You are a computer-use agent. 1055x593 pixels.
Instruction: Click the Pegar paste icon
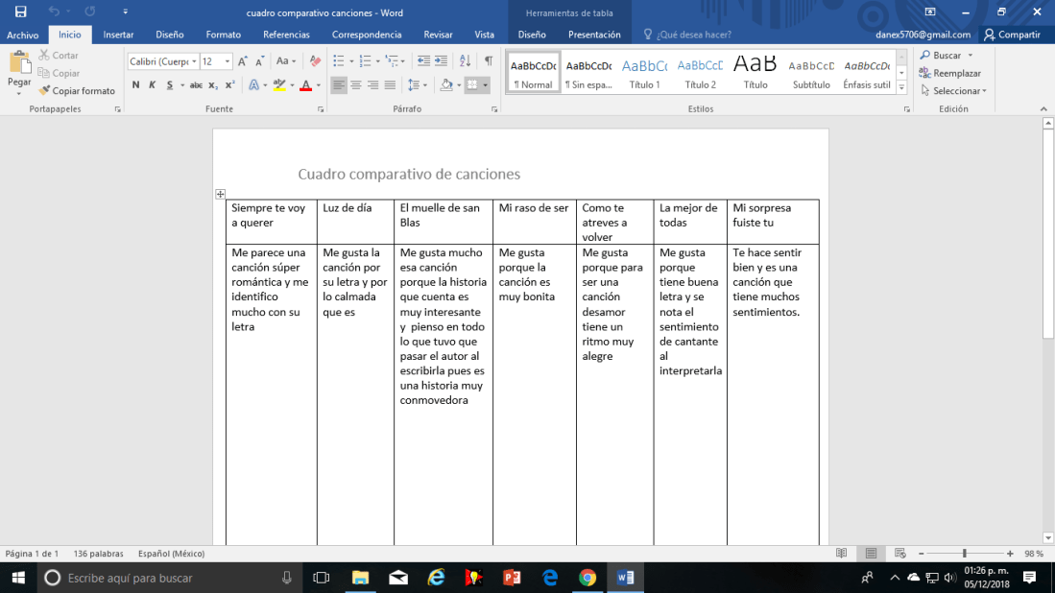(19, 63)
